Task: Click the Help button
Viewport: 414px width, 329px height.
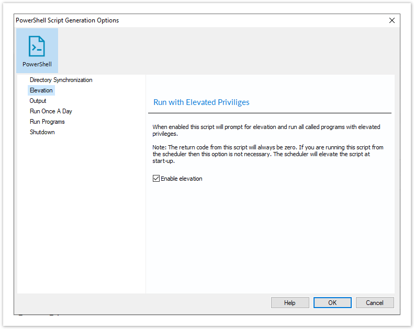Action: tap(290, 303)
